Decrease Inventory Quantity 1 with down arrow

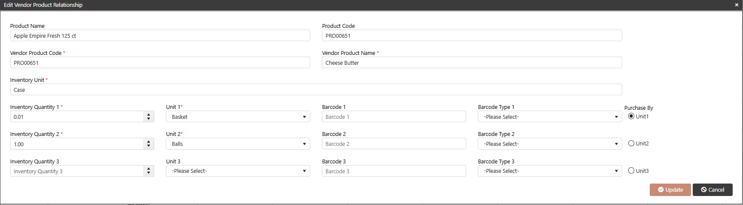[149, 119]
